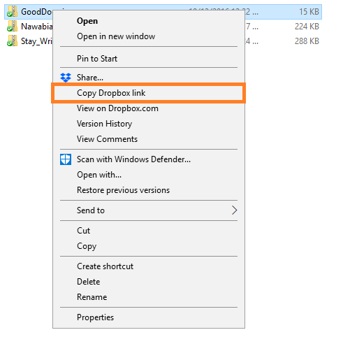Click Copy Dropbox link

148,93
